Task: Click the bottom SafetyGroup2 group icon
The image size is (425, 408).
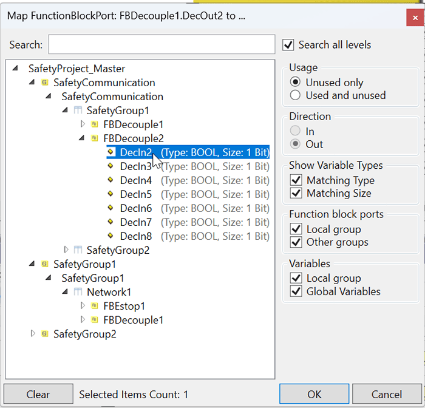Action: 45,334
